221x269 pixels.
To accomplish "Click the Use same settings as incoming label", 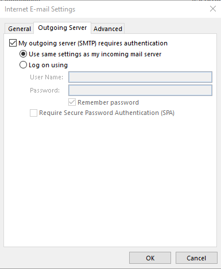I will pos(95,54).
